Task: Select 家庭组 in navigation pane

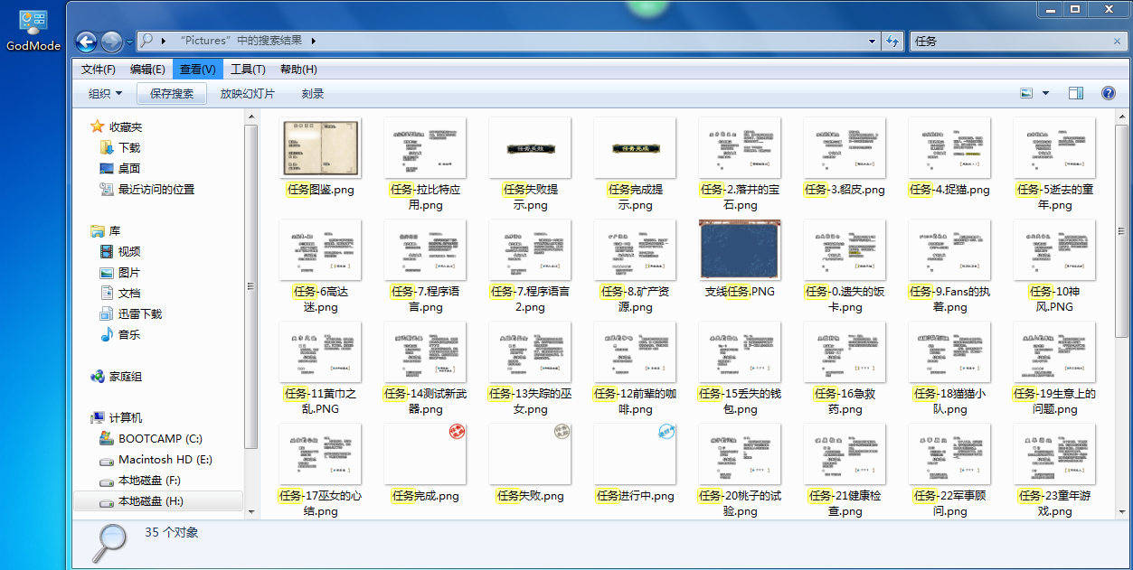Action: coord(126,376)
